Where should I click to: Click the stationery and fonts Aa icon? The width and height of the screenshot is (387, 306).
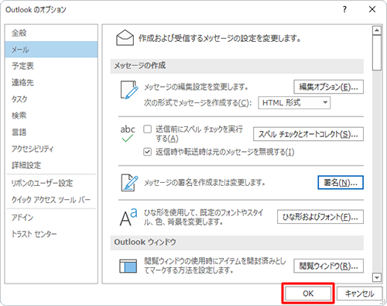128,217
